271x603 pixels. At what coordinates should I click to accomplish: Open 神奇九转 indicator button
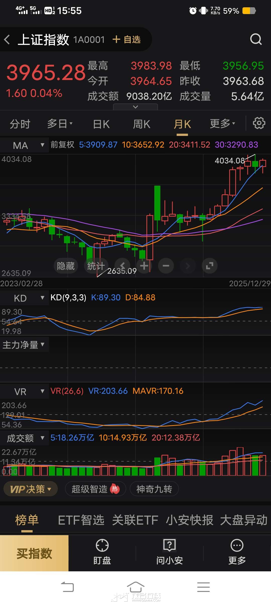154,489
